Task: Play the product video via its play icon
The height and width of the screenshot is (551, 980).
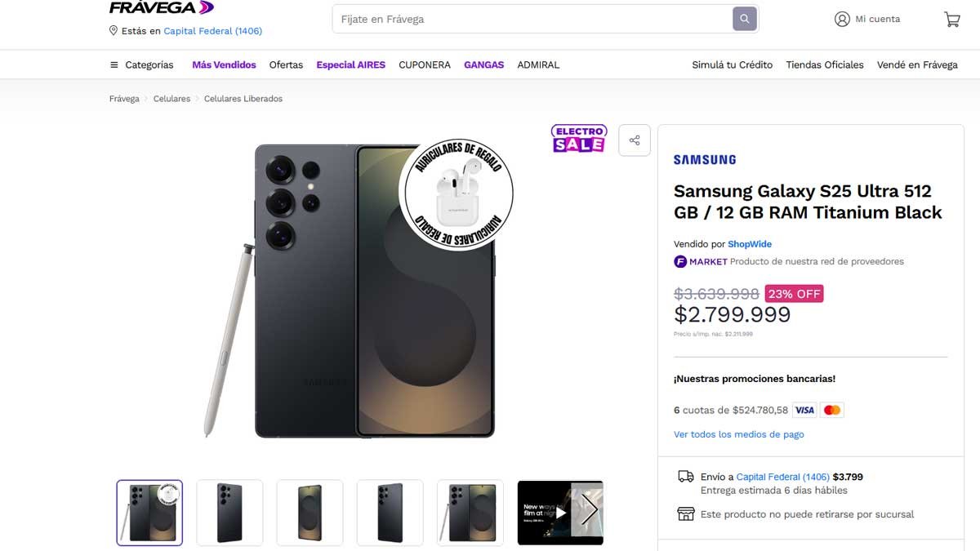Action: coord(560,513)
